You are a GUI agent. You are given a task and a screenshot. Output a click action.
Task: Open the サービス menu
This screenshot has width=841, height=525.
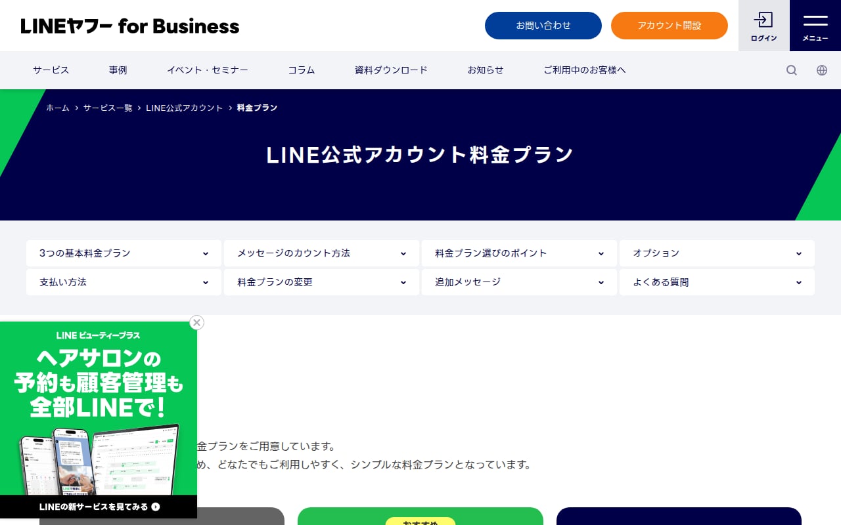click(x=51, y=70)
